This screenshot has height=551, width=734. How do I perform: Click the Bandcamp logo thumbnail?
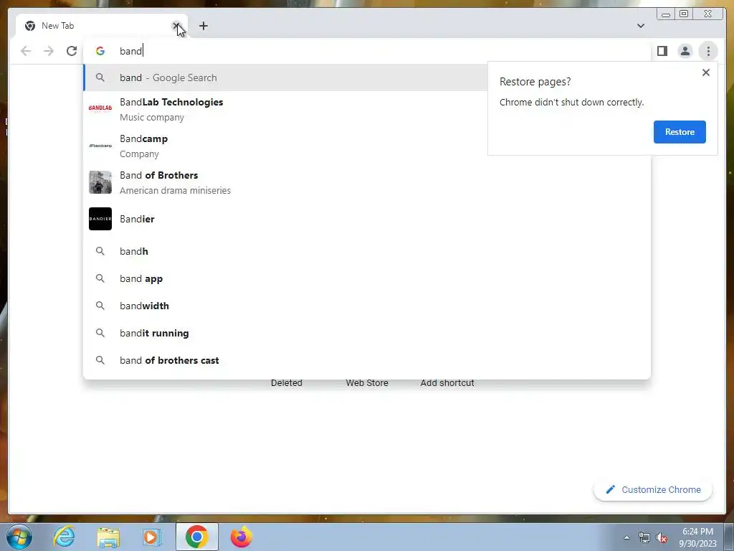pyautogui.click(x=100, y=146)
